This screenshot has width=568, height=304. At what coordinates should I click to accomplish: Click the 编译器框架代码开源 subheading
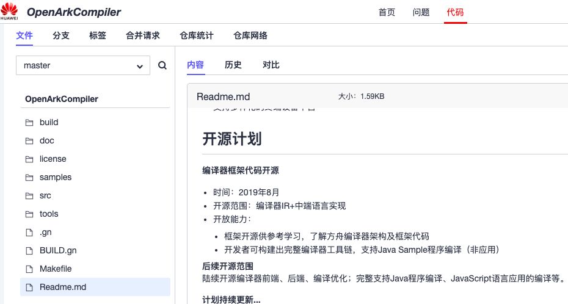tap(241, 170)
